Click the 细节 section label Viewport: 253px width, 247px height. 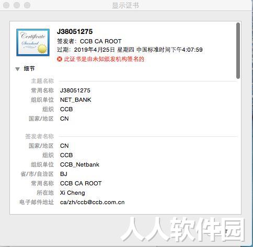click(29, 69)
